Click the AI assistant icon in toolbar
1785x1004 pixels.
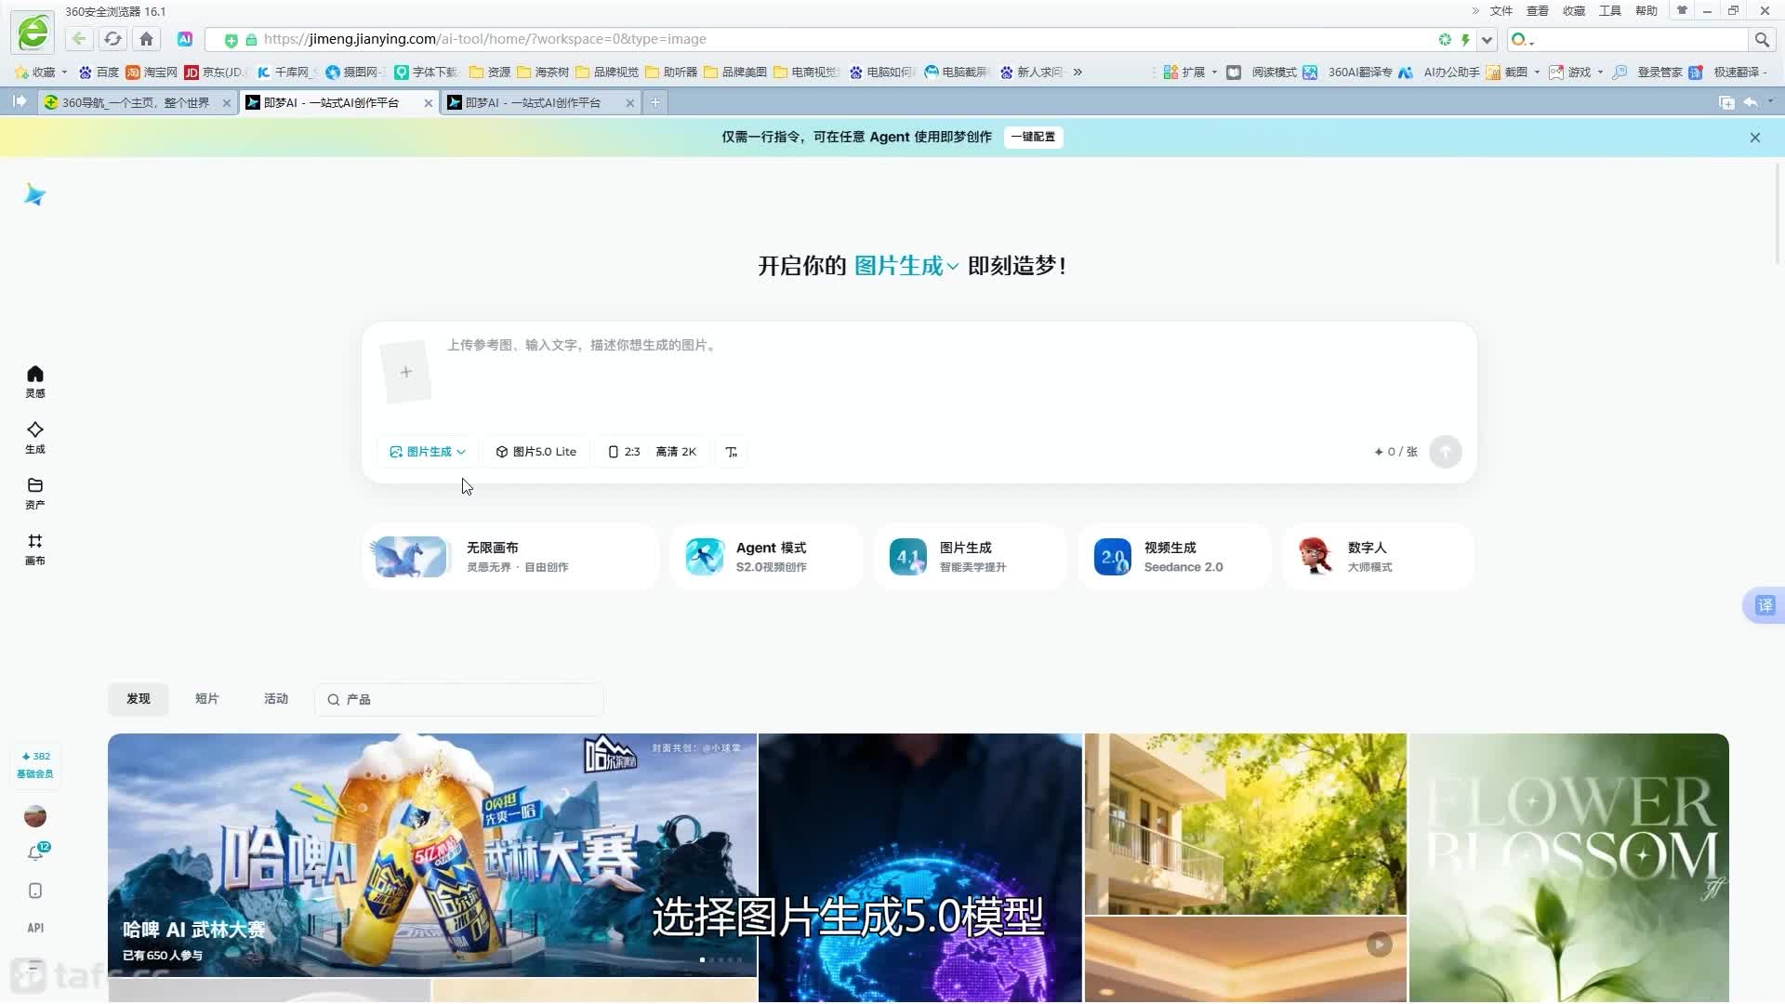pyautogui.click(x=185, y=39)
